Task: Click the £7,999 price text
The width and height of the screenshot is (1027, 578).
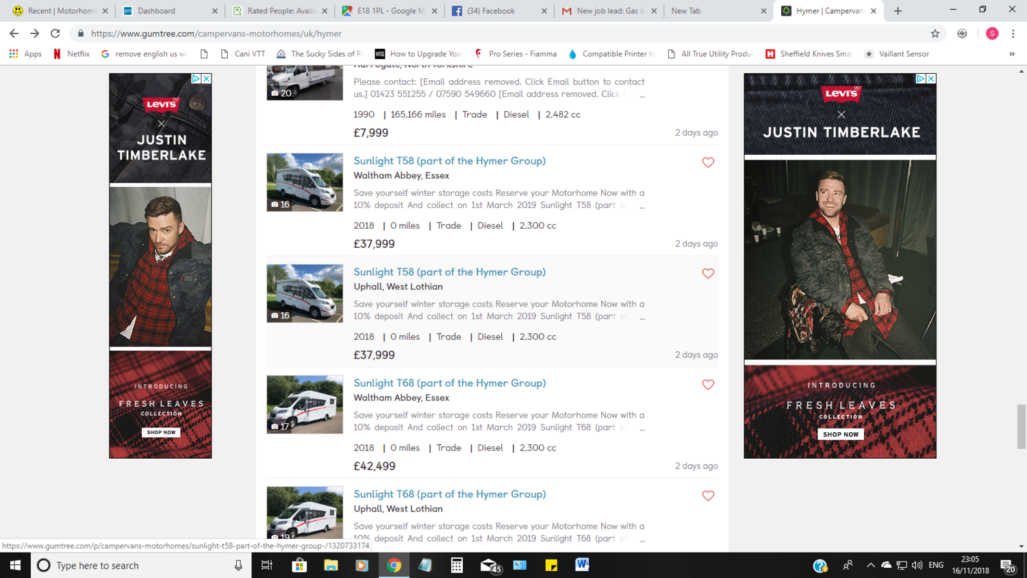Action: point(370,133)
